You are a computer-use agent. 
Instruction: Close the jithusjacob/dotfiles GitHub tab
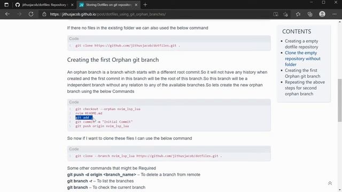[72, 5]
